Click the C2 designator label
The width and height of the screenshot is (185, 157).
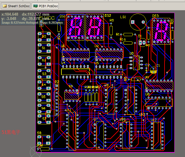click(147, 65)
